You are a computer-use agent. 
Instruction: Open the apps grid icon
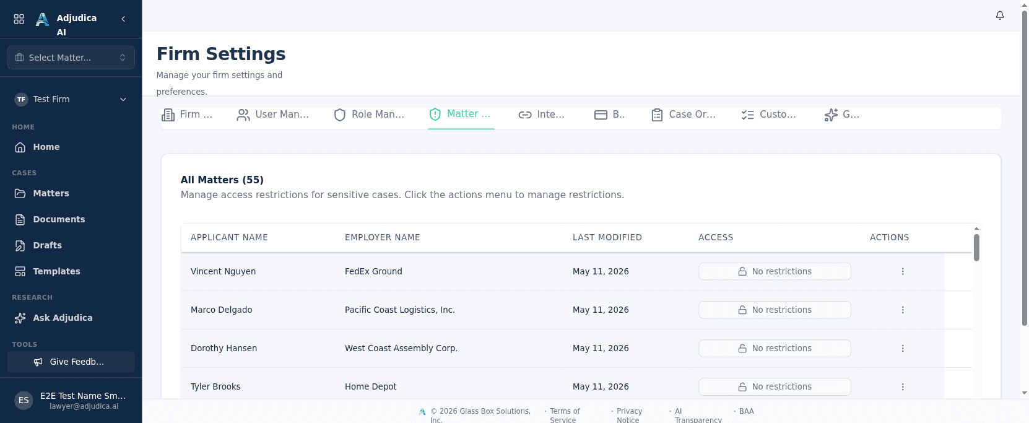tap(19, 19)
